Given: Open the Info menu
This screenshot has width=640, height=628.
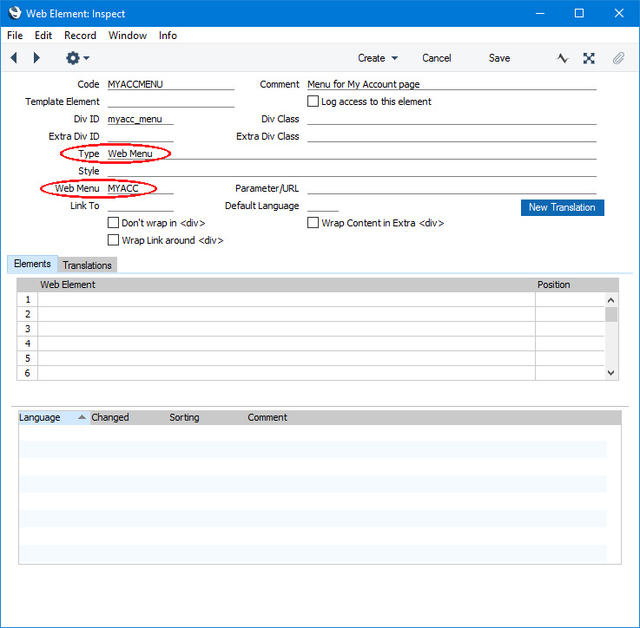Looking at the screenshot, I should coord(168,36).
